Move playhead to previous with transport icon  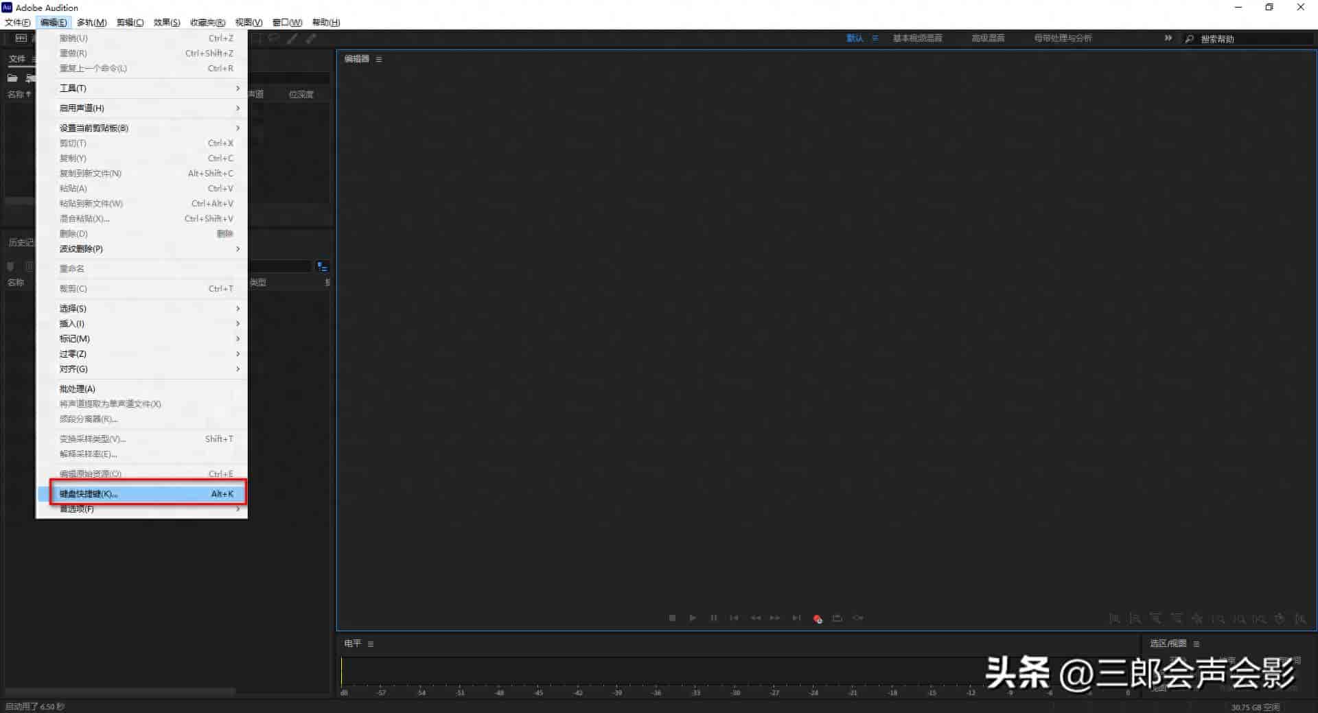point(734,618)
